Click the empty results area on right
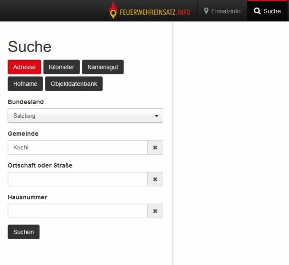This screenshot has width=289, height=265. (x=230, y=142)
